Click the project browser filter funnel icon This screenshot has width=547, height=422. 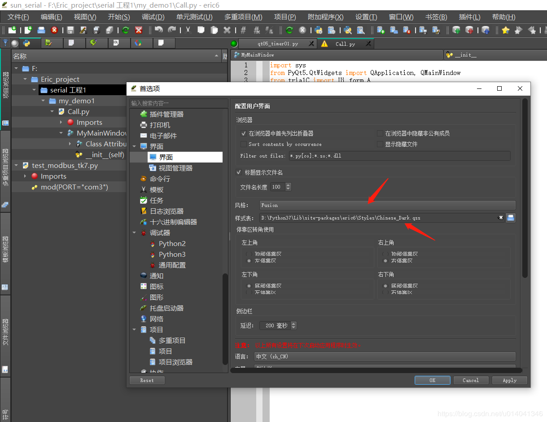click(x=5, y=43)
